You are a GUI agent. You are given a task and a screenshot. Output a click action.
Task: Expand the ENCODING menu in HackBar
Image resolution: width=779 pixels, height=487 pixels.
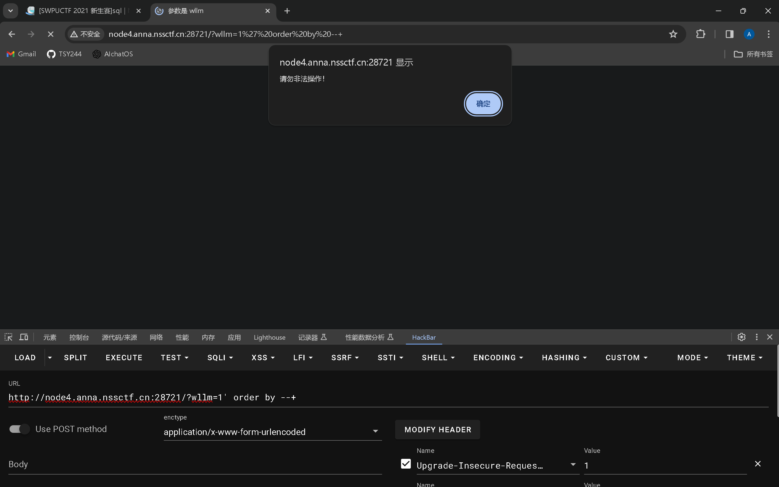tap(498, 358)
